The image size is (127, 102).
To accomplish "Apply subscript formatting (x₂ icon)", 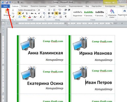I will [36, 13].
